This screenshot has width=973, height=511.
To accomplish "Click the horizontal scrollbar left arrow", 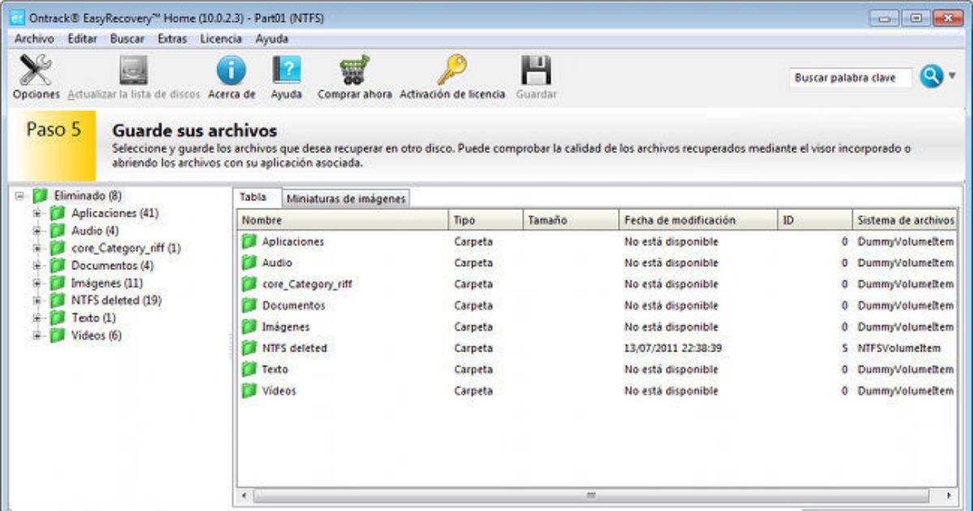I will click(245, 495).
